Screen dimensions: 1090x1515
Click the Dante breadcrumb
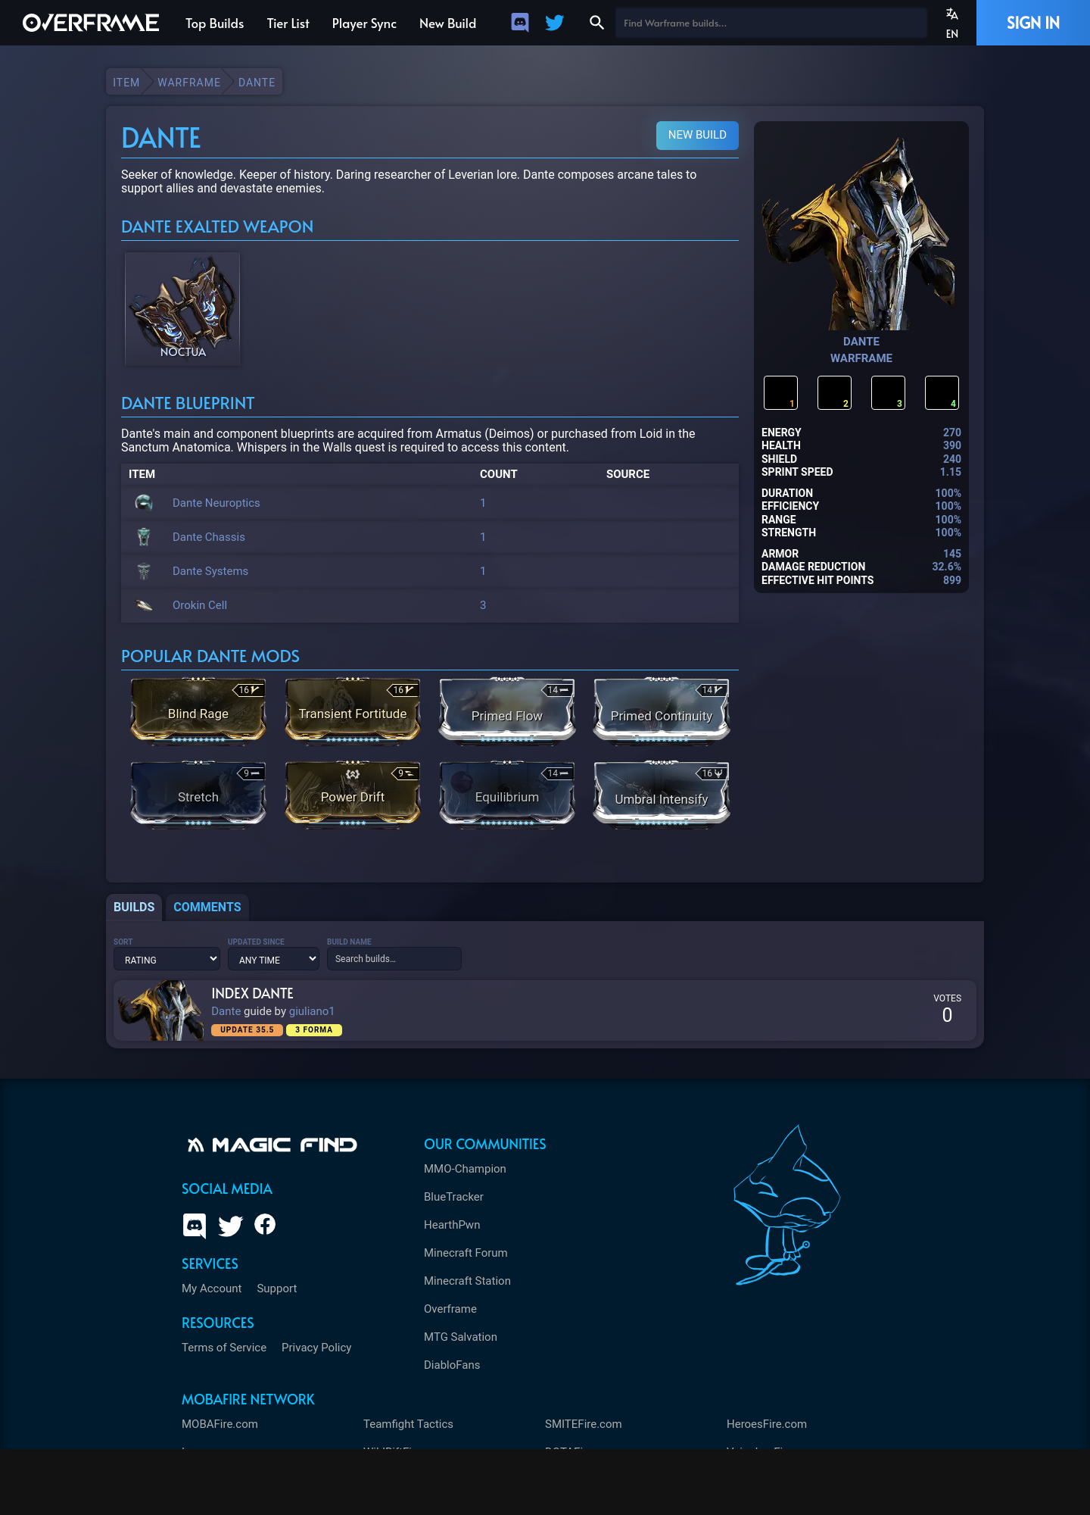(x=257, y=83)
